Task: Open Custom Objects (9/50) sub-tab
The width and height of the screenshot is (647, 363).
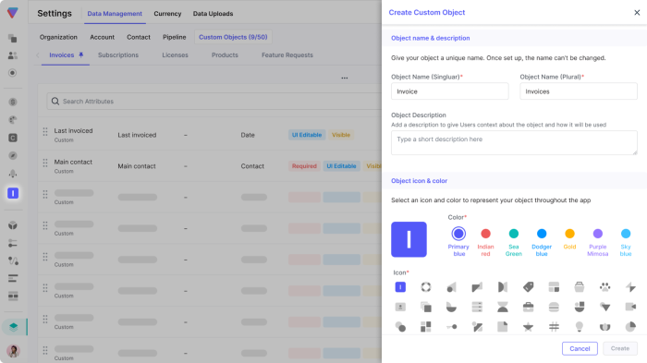Action: pos(233,37)
